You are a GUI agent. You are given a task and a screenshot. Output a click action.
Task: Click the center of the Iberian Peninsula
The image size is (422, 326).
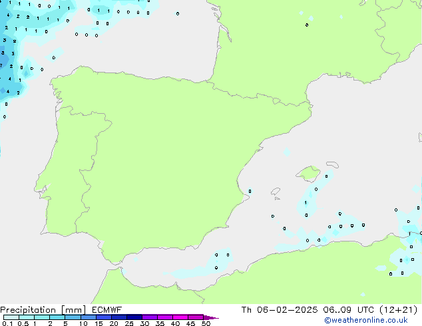(x=153, y=166)
